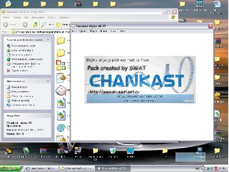This screenshot has width=229, height=172.
Task: Open the Help menu in Chankast Alpha
Action: (123, 31)
